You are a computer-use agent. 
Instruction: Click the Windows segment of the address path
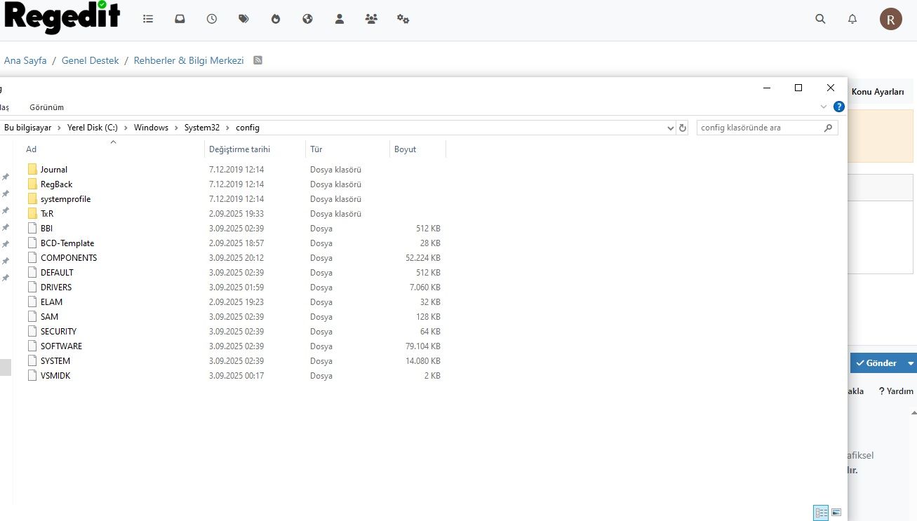coord(151,128)
